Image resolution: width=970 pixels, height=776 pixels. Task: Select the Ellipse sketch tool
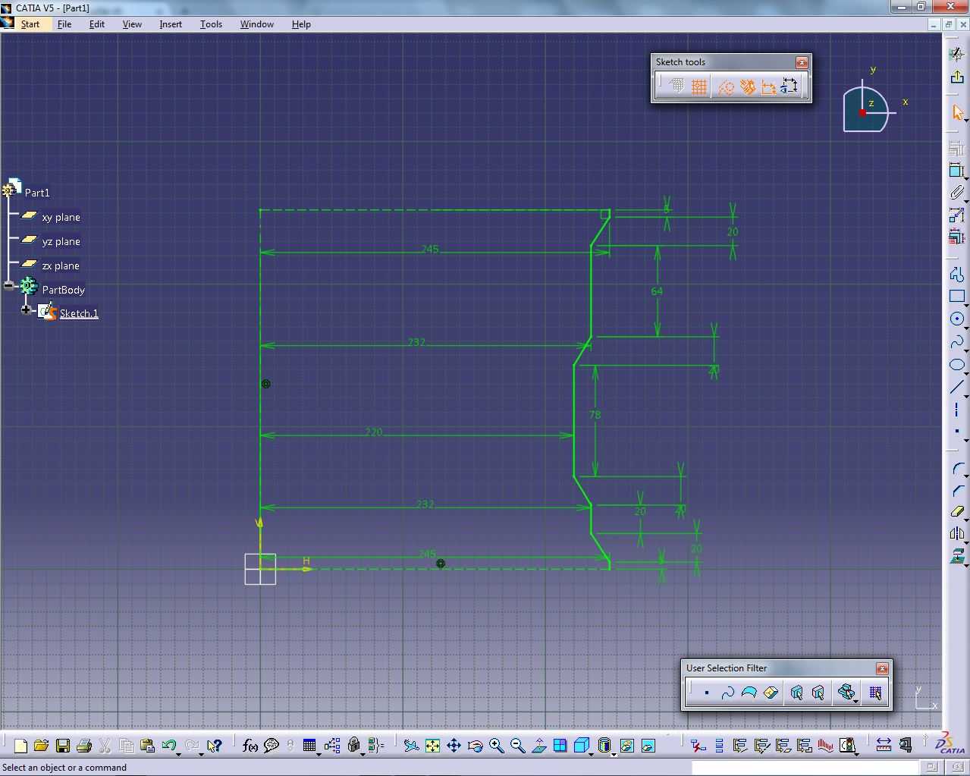tap(957, 365)
